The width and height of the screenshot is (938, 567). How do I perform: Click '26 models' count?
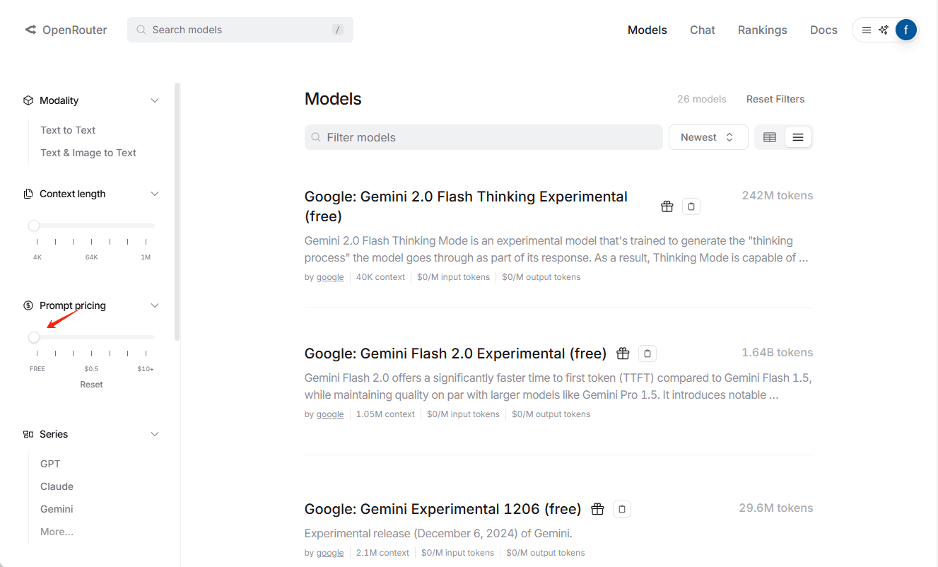[x=702, y=99]
